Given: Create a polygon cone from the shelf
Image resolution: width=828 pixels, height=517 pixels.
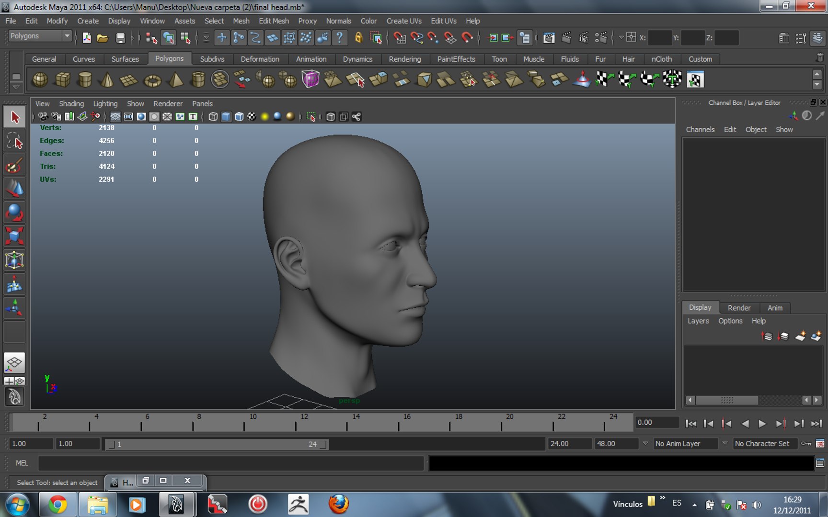Looking at the screenshot, I should [x=107, y=79].
